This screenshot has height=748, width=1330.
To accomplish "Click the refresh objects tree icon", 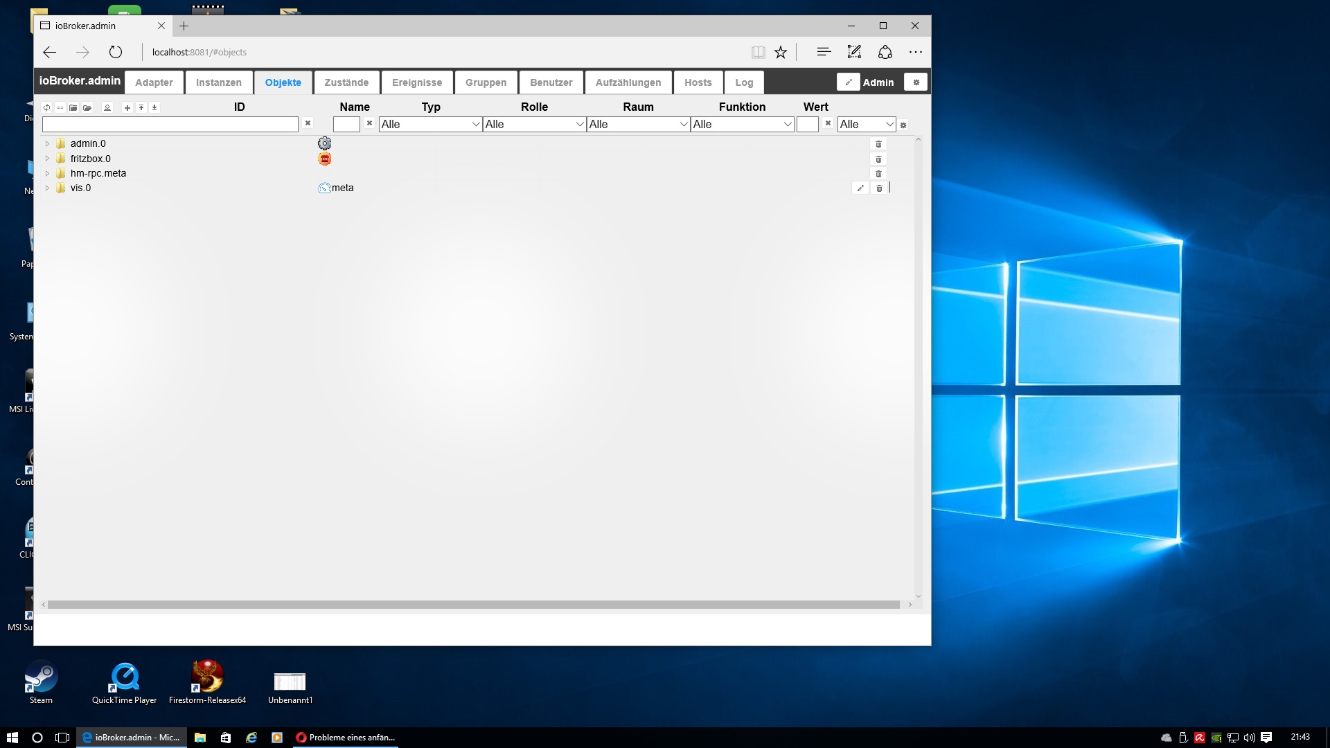I will click(x=46, y=107).
